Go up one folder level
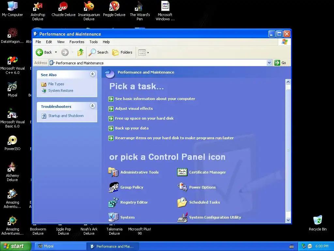This screenshot has width=334, height=251. pos(80,52)
